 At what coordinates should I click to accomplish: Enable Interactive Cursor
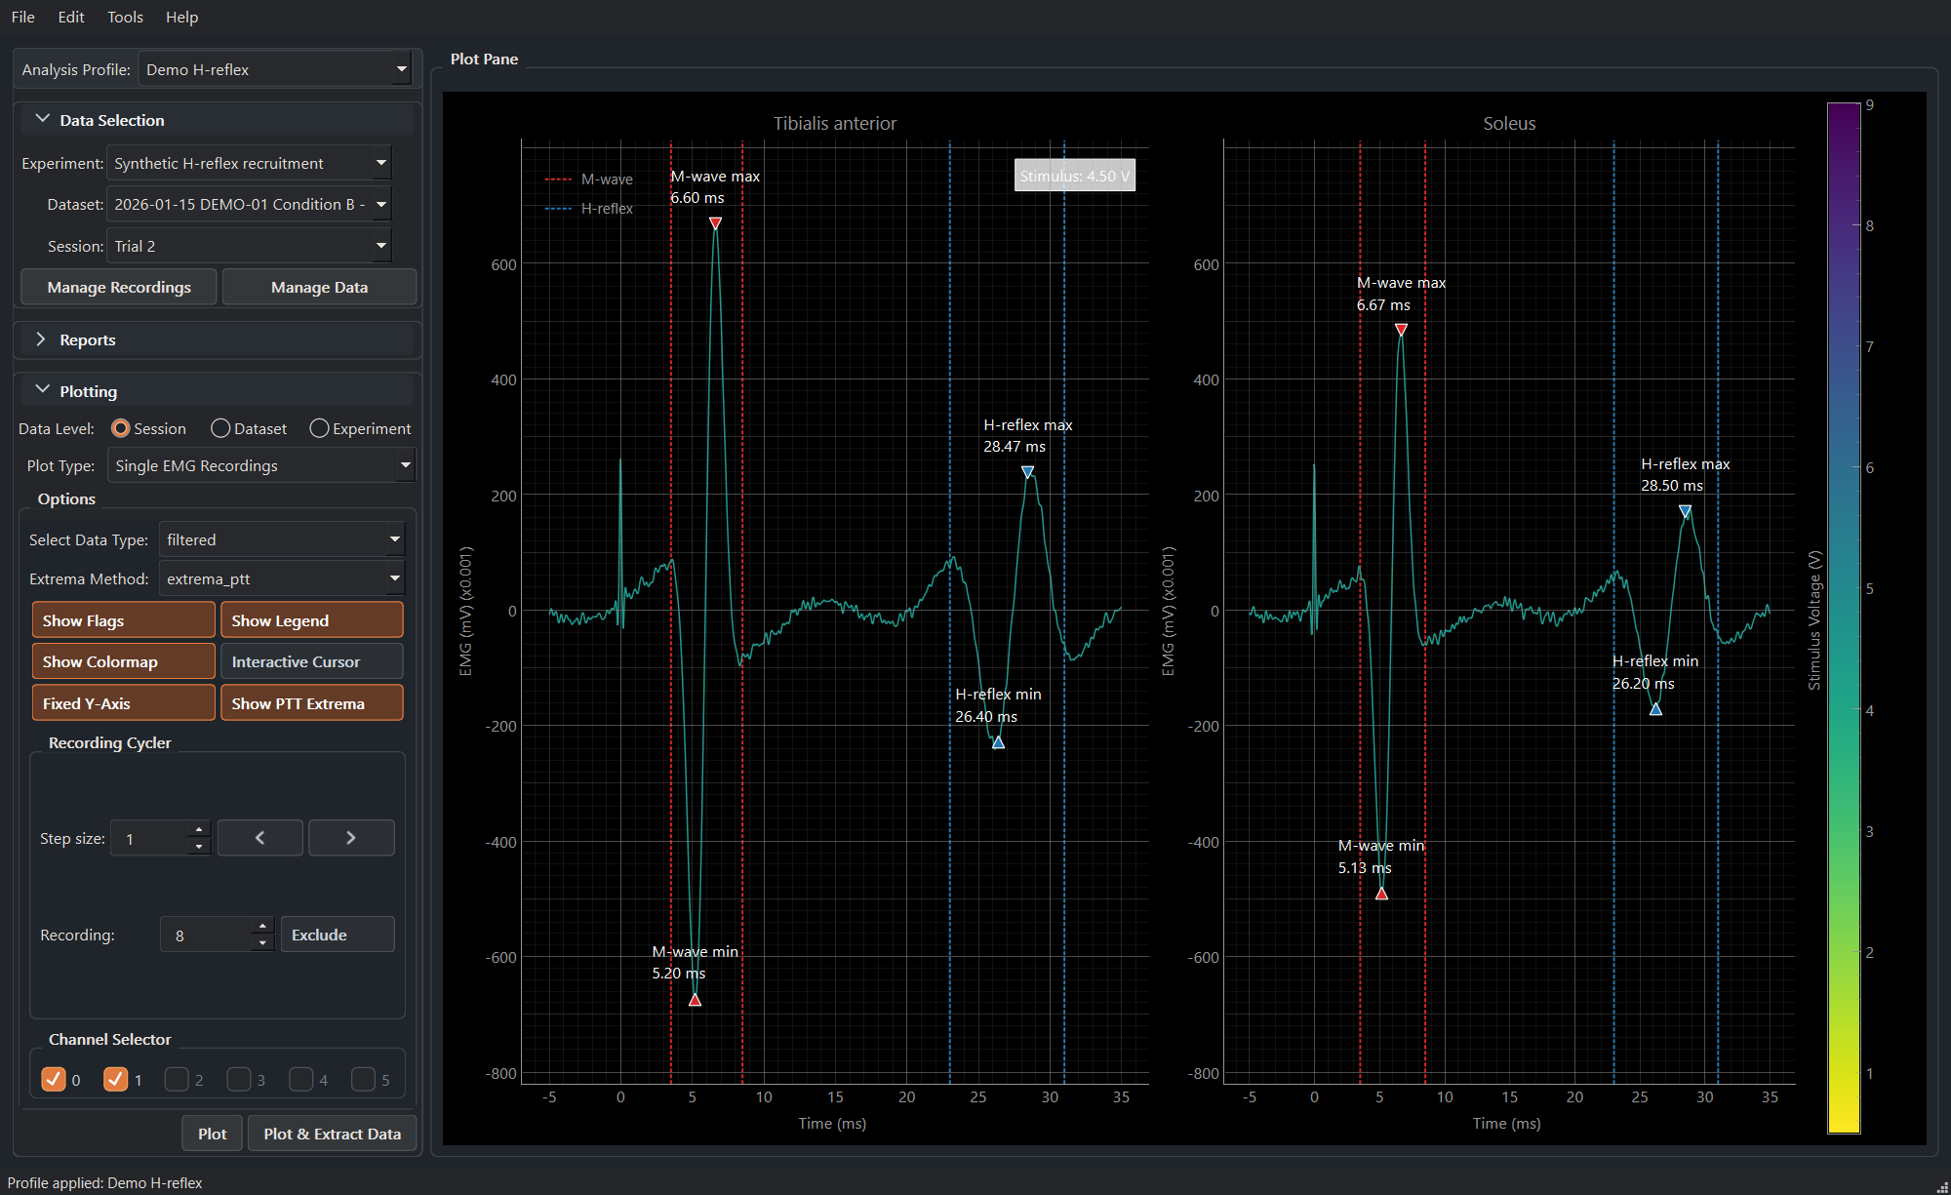coord(312,661)
